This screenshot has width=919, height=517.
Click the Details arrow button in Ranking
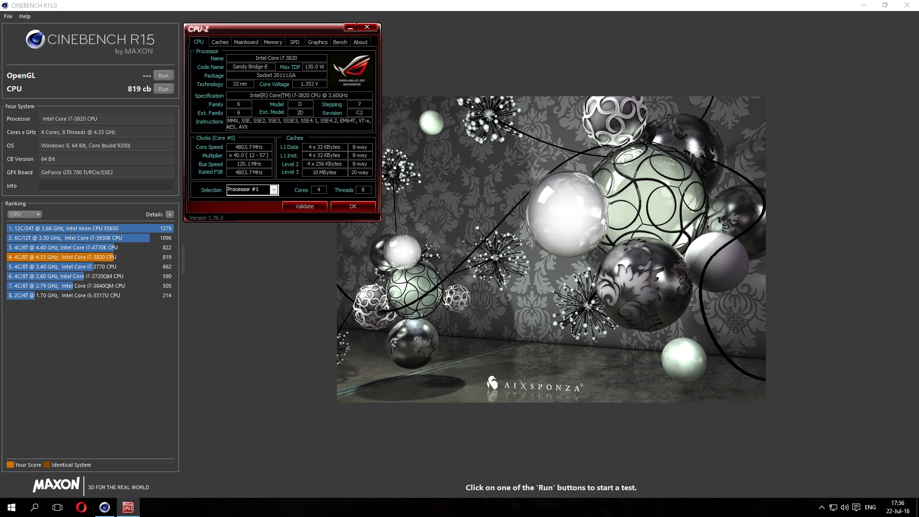click(x=169, y=214)
